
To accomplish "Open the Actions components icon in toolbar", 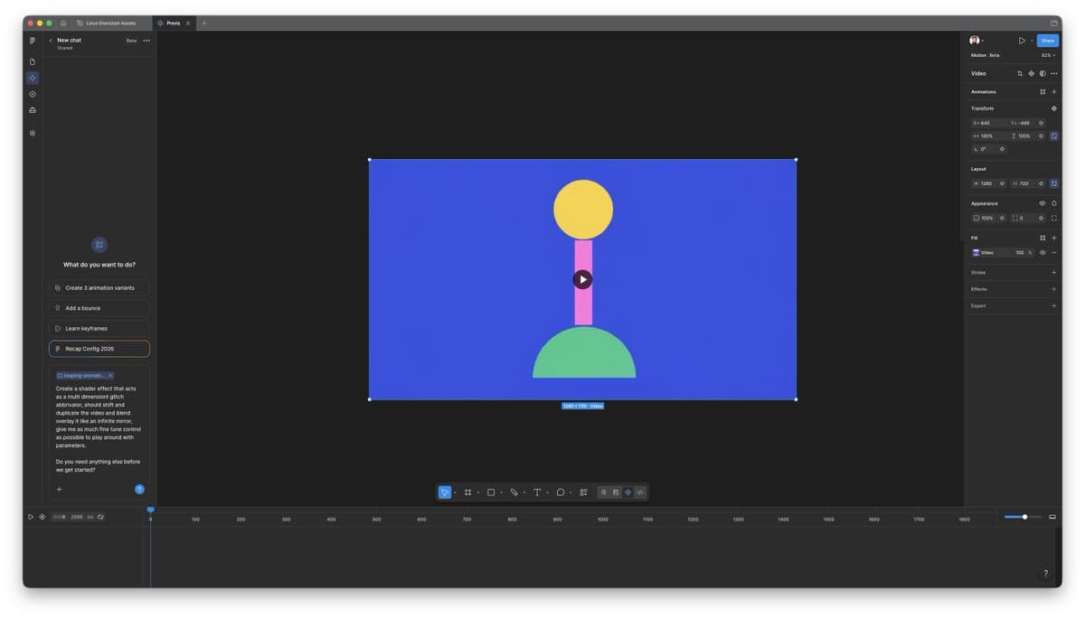I will coord(583,492).
